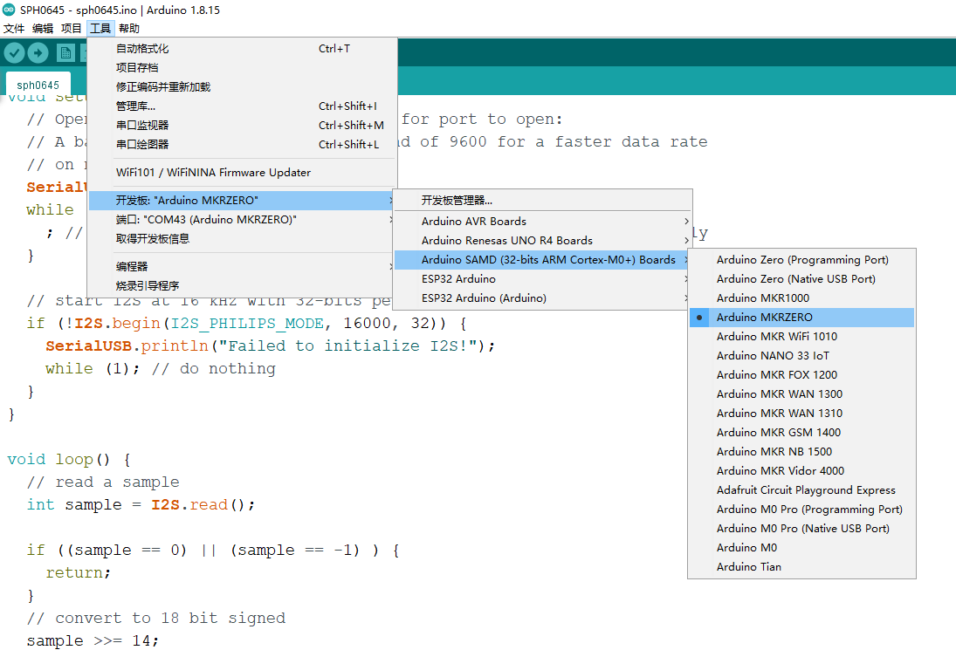The height and width of the screenshot is (650, 956).
Task: Open 开发板管理器... boards manager
Action: (543, 201)
